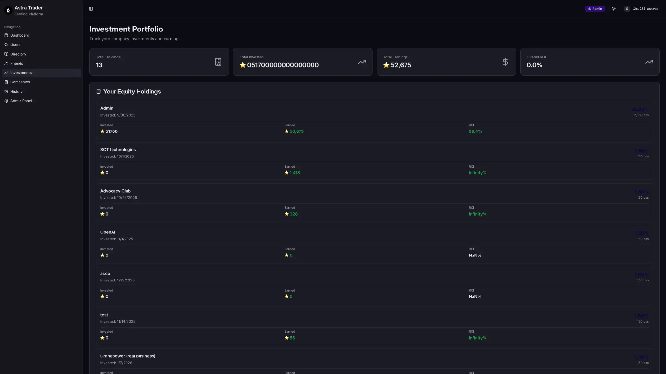
Task: Open the Directory book icon
Action: [x=6, y=54]
